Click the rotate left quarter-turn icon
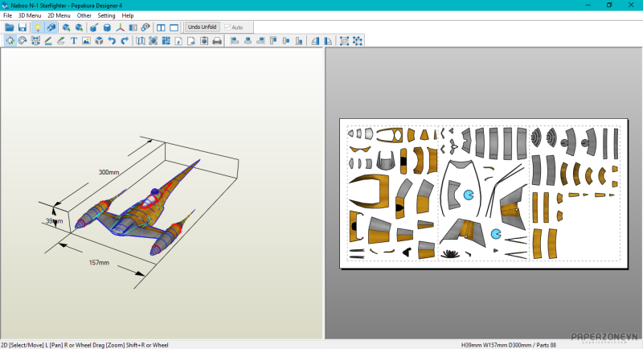This screenshot has width=643, height=349. [315, 40]
